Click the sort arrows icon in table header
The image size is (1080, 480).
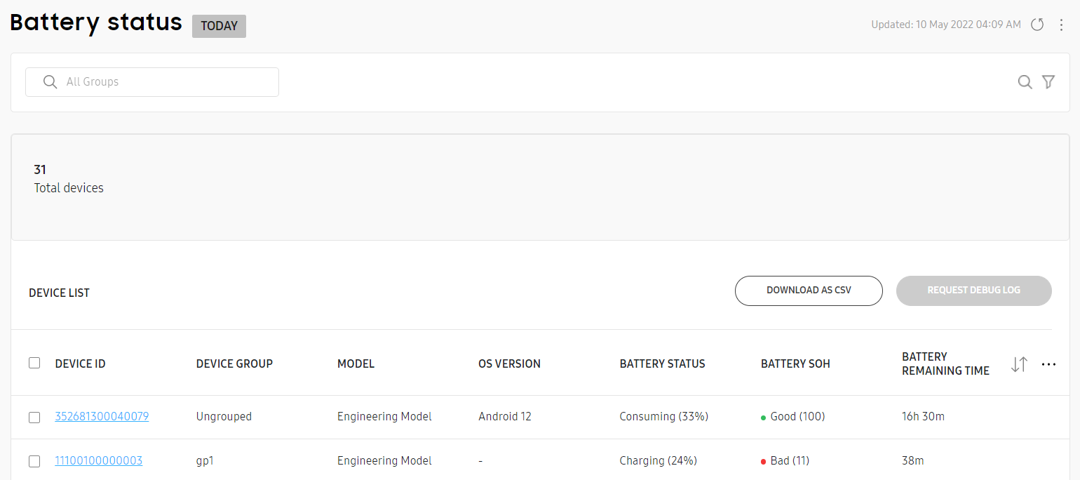pyautogui.click(x=1019, y=364)
